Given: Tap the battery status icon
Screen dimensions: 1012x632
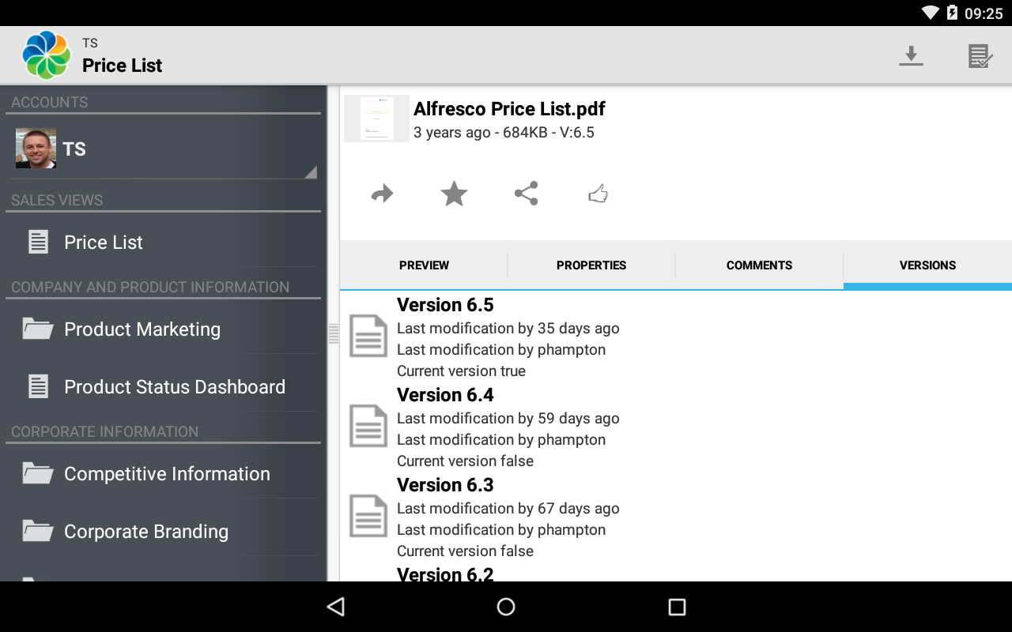Looking at the screenshot, I should pos(952,13).
